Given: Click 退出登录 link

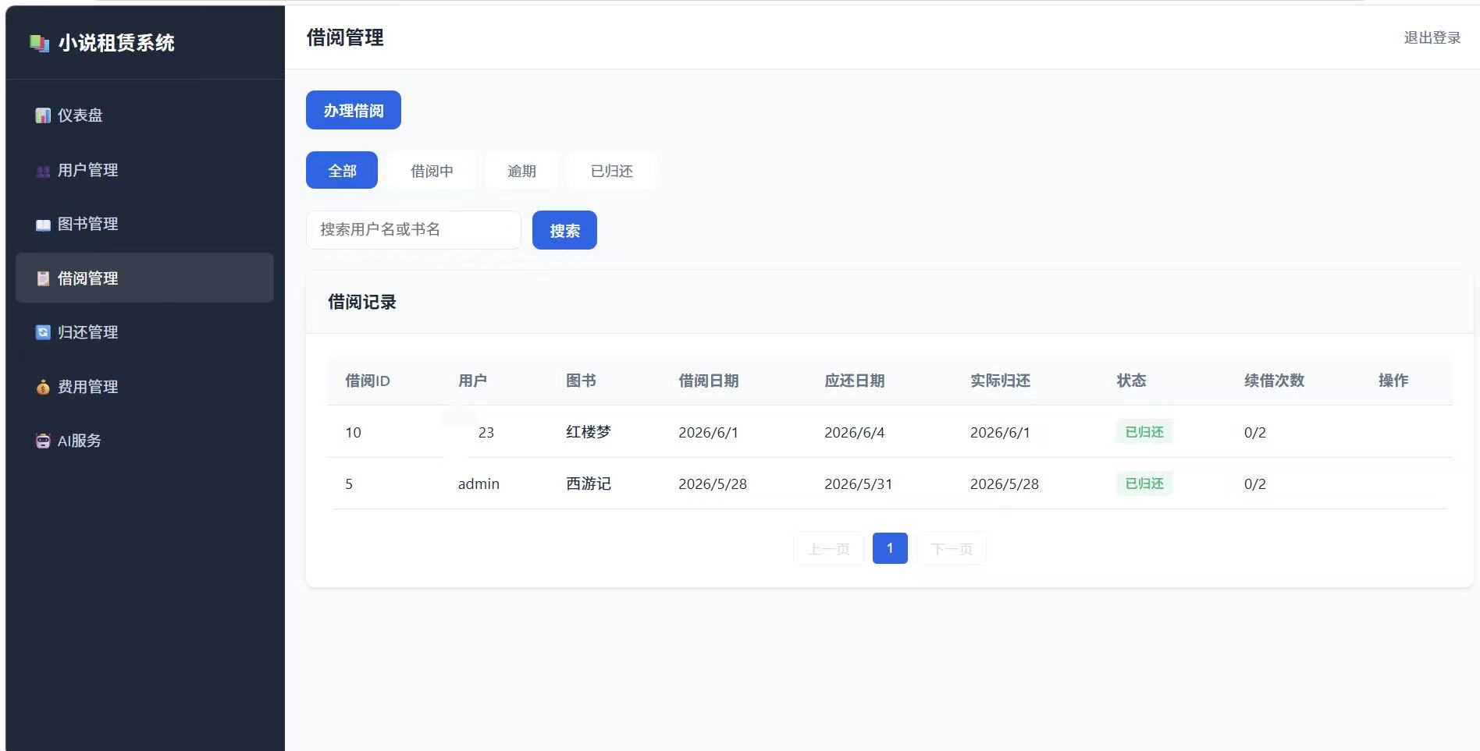Looking at the screenshot, I should tap(1432, 37).
